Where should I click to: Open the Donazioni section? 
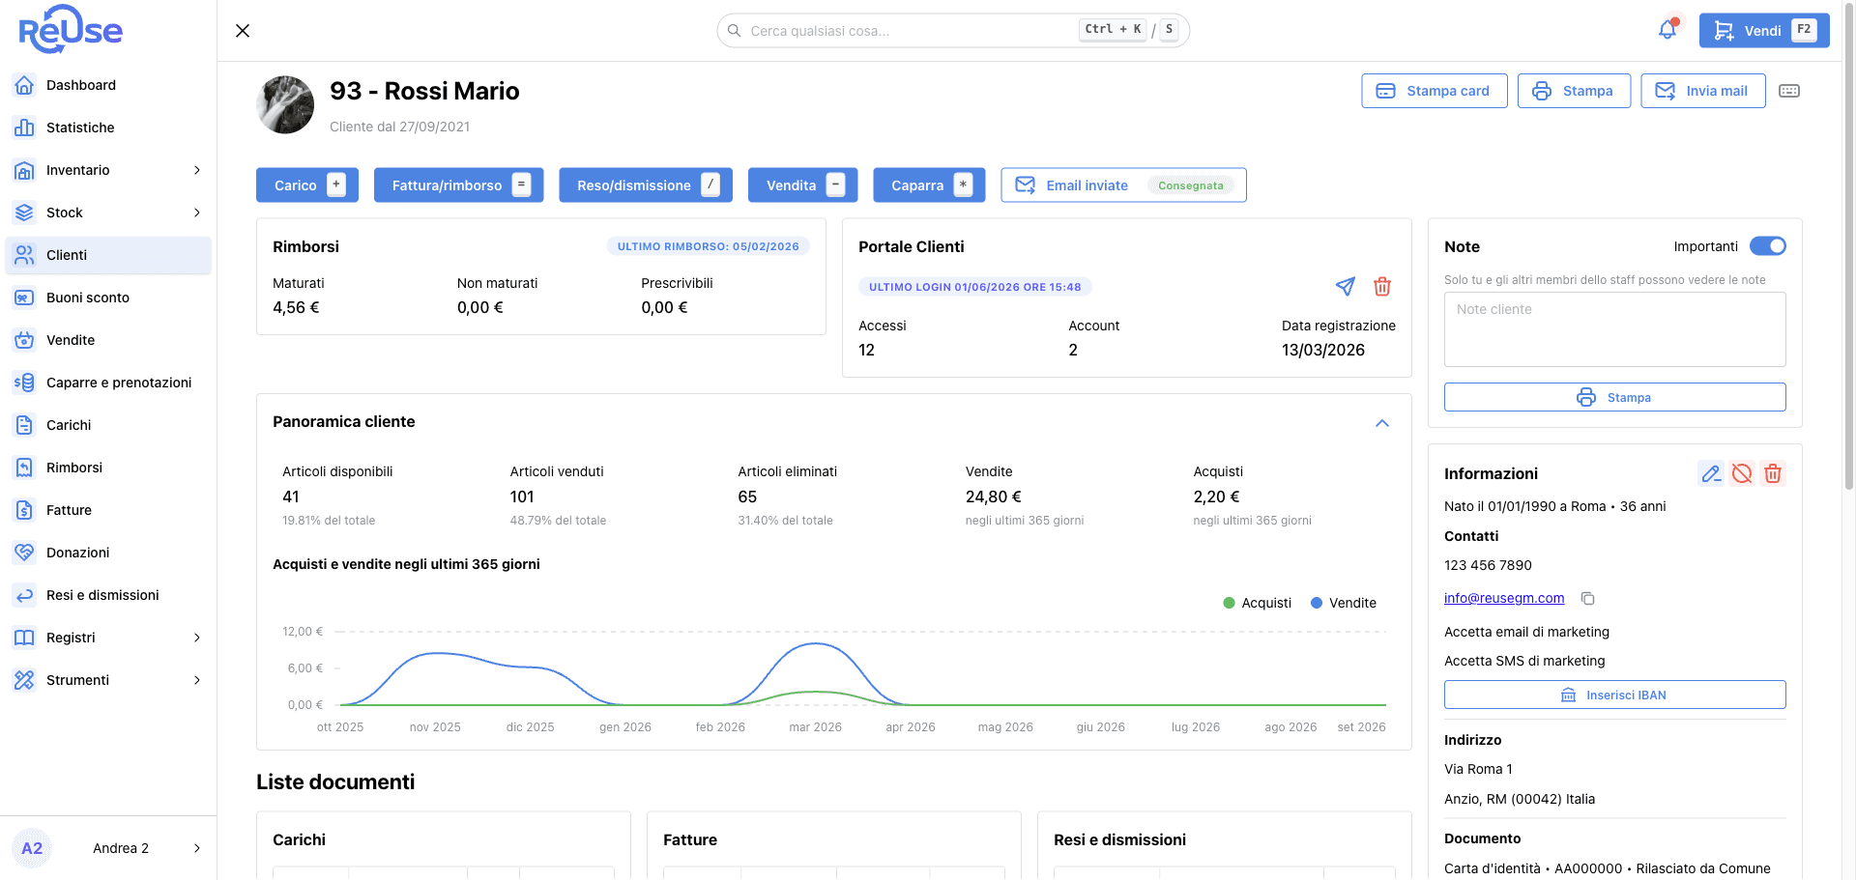(x=108, y=553)
